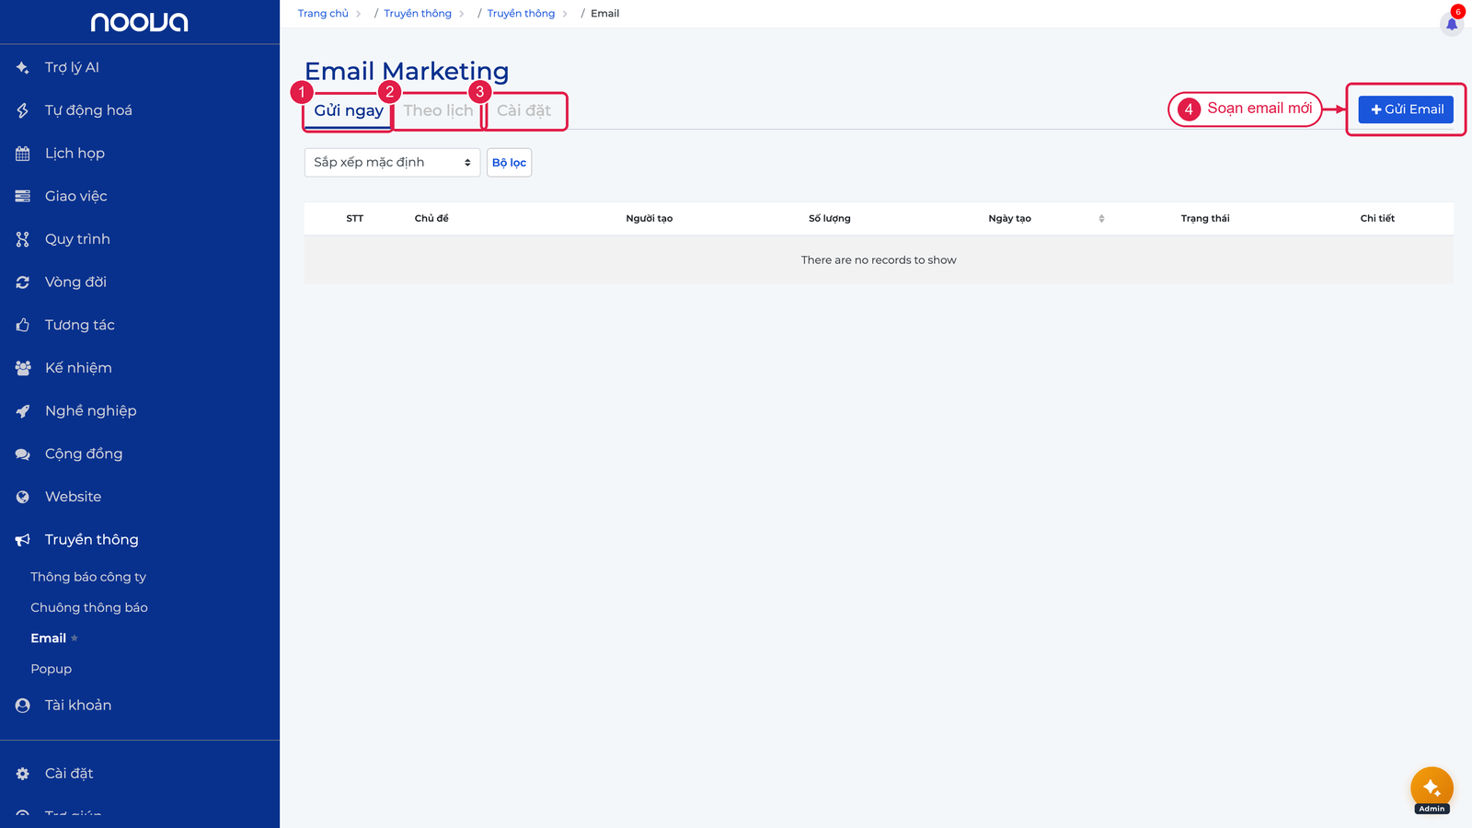Screen dimensions: 1472x828
Task: Open Cài đặt menu label in sidebar
Action: (69, 774)
